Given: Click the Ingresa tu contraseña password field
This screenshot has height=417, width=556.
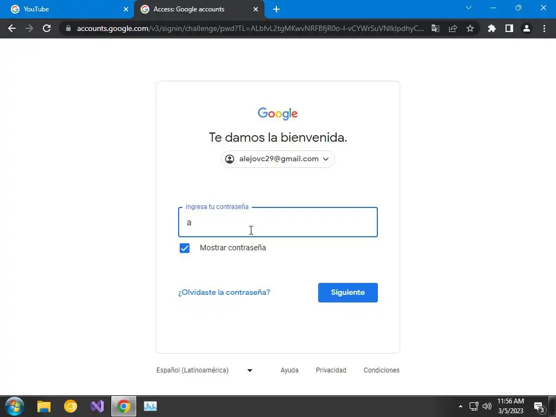Looking at the screenshot, I should pyautogui.click(x=277, y=222).
